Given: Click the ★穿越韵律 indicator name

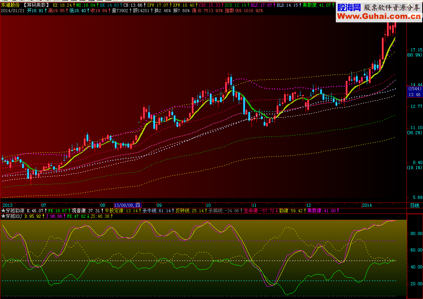Looking at the screenshot, I should click(13, 211).
